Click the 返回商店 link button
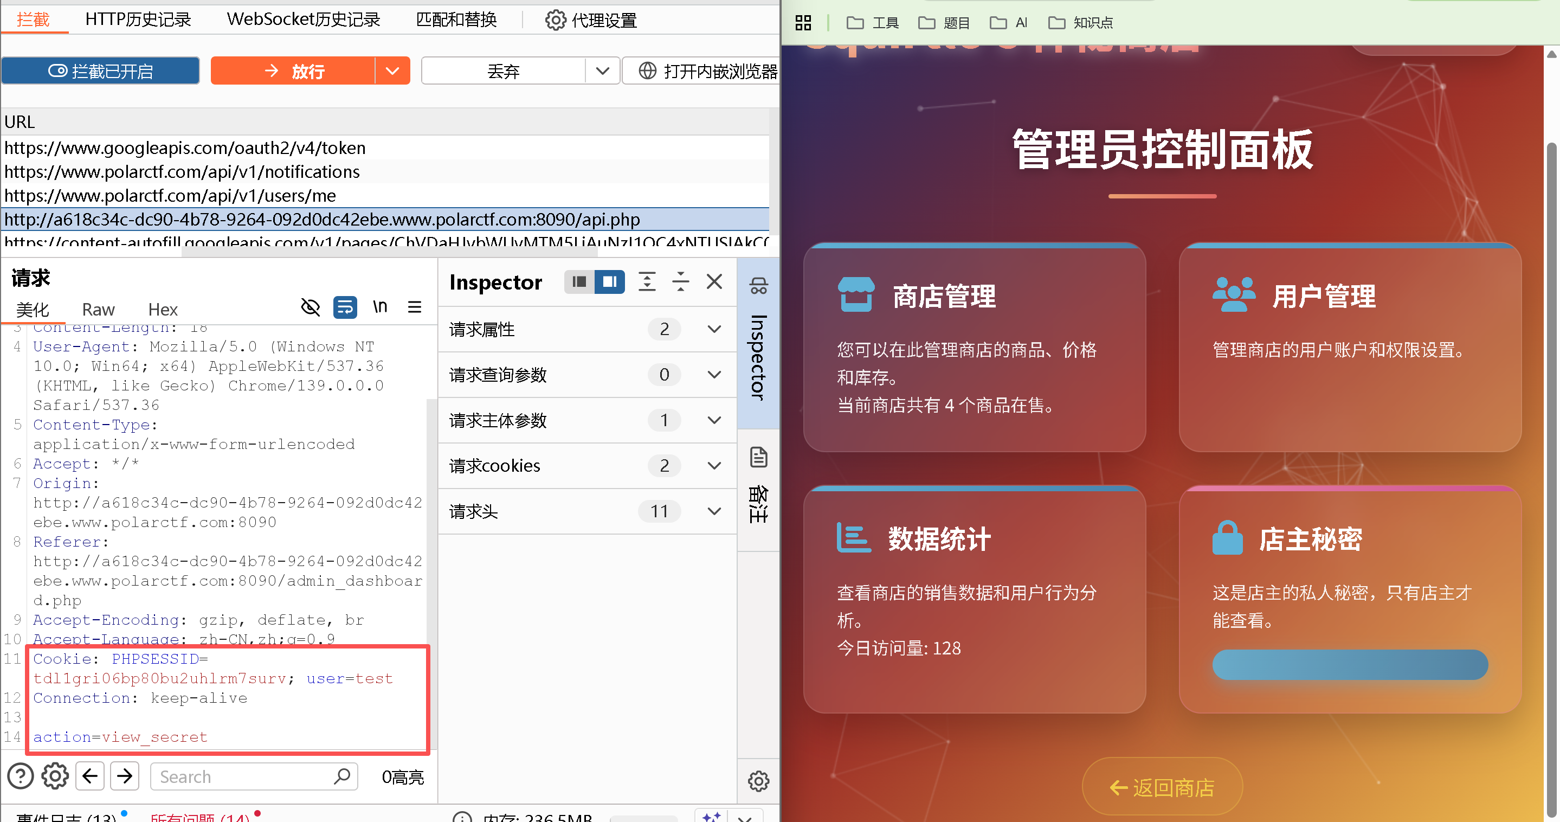The width and height of the screenshot is (1560, 822). coord(1162,787)
